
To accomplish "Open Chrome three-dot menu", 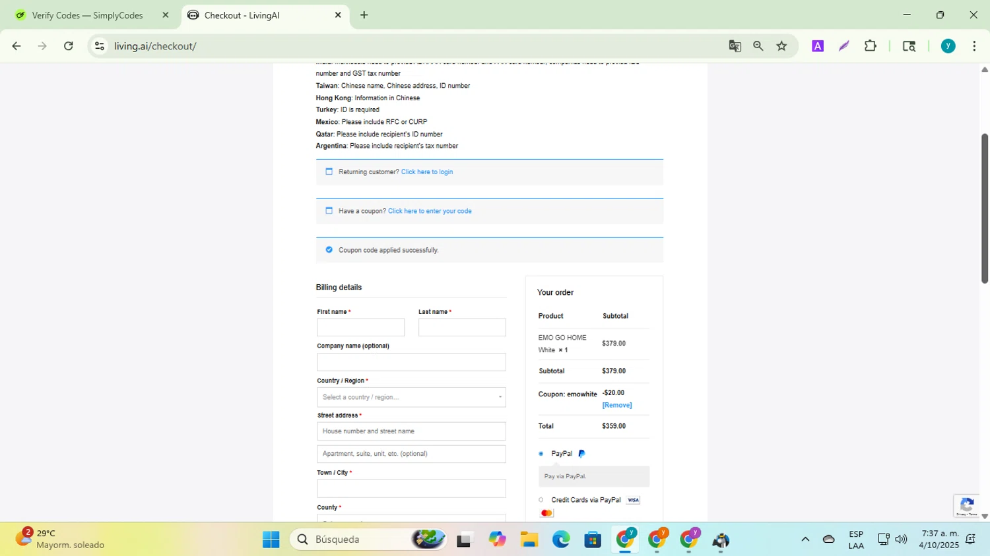I will point(974,46).
